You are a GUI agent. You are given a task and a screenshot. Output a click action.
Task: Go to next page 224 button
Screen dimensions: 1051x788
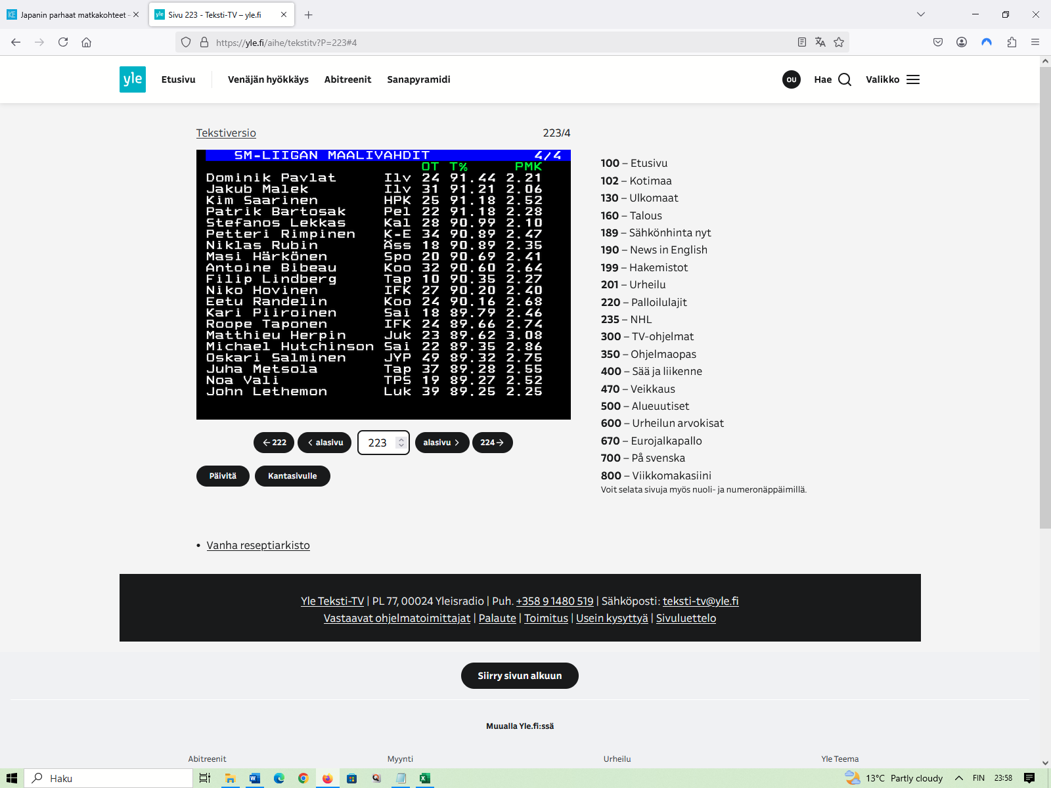pyautogui.click(x=492, y=443)
